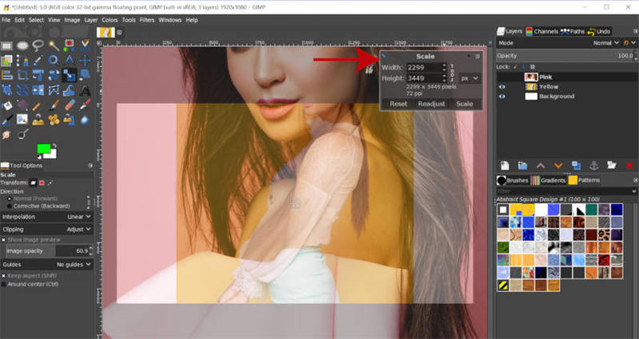
Task: Click the green foreground color swatch
Action: [44, 148]
